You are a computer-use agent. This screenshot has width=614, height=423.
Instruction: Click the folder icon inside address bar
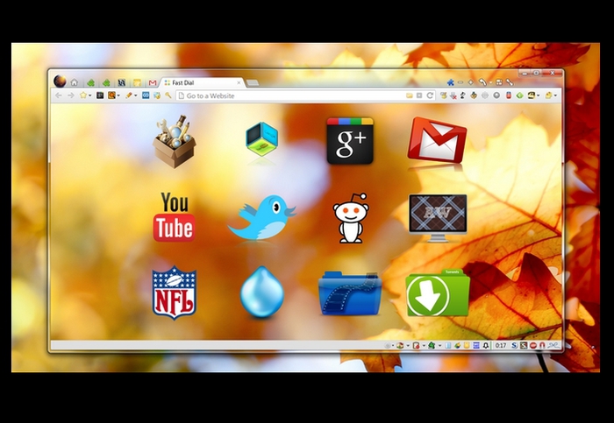click(x=410, y=95)
